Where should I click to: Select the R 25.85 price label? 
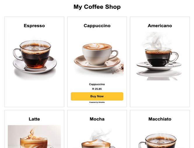click(x=97, y=89)
